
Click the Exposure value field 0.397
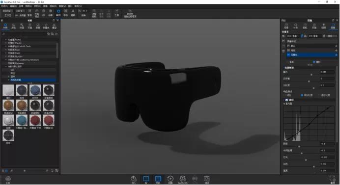(327, 72)
